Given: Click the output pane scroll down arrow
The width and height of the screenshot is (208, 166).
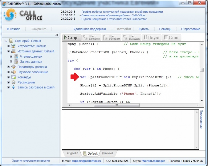Looking at the screenshot, I should 197,147.
